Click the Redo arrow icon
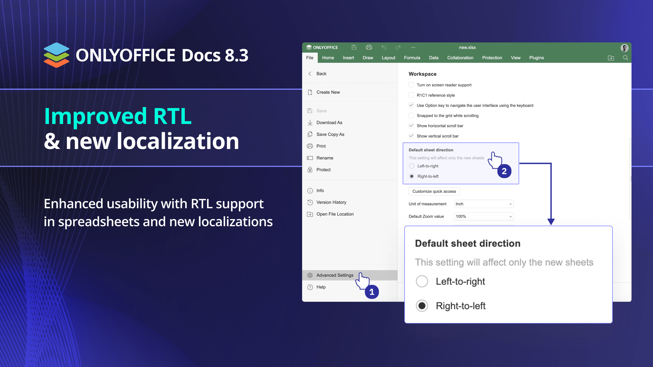653x367 pixels. coord(398,47)
